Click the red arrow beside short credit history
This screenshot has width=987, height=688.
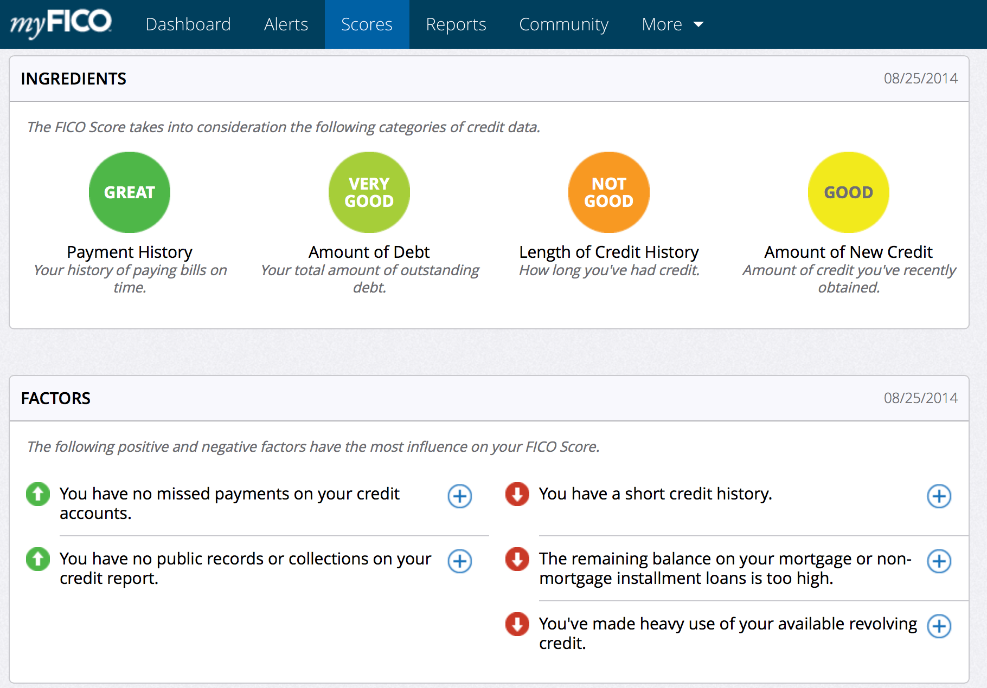pyautogui.click(x=517, y=494)
